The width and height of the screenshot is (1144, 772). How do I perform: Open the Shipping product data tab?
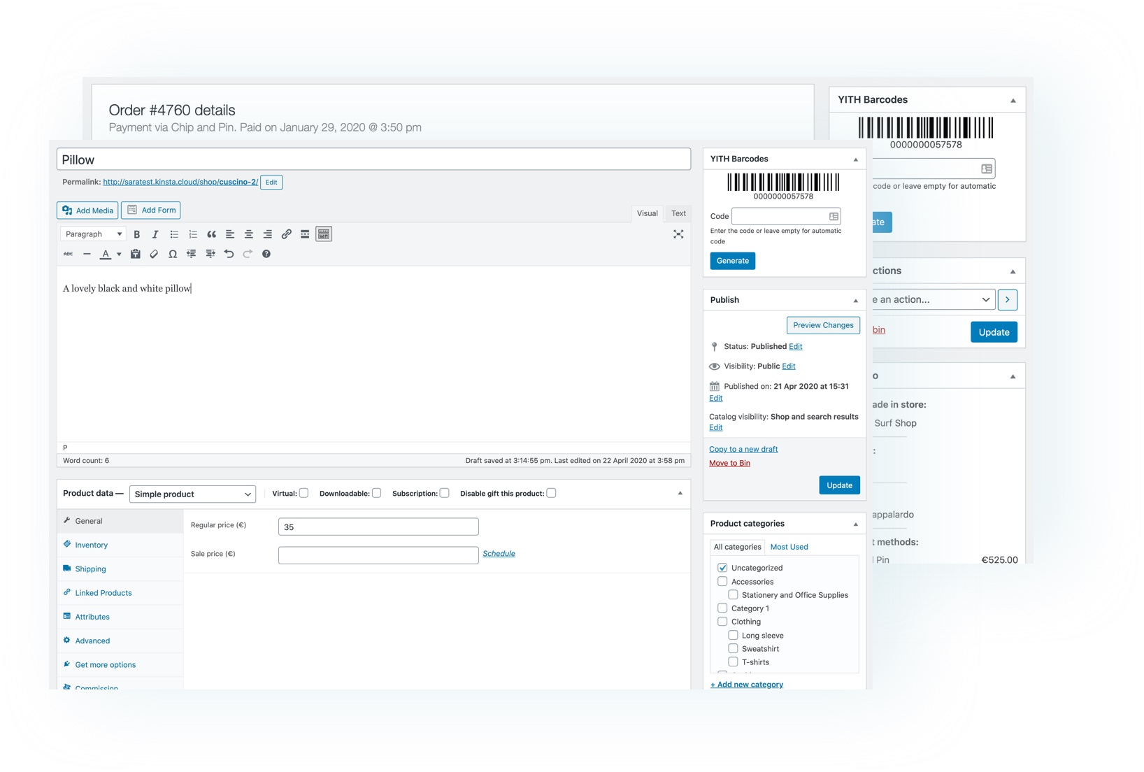(90, 569)
